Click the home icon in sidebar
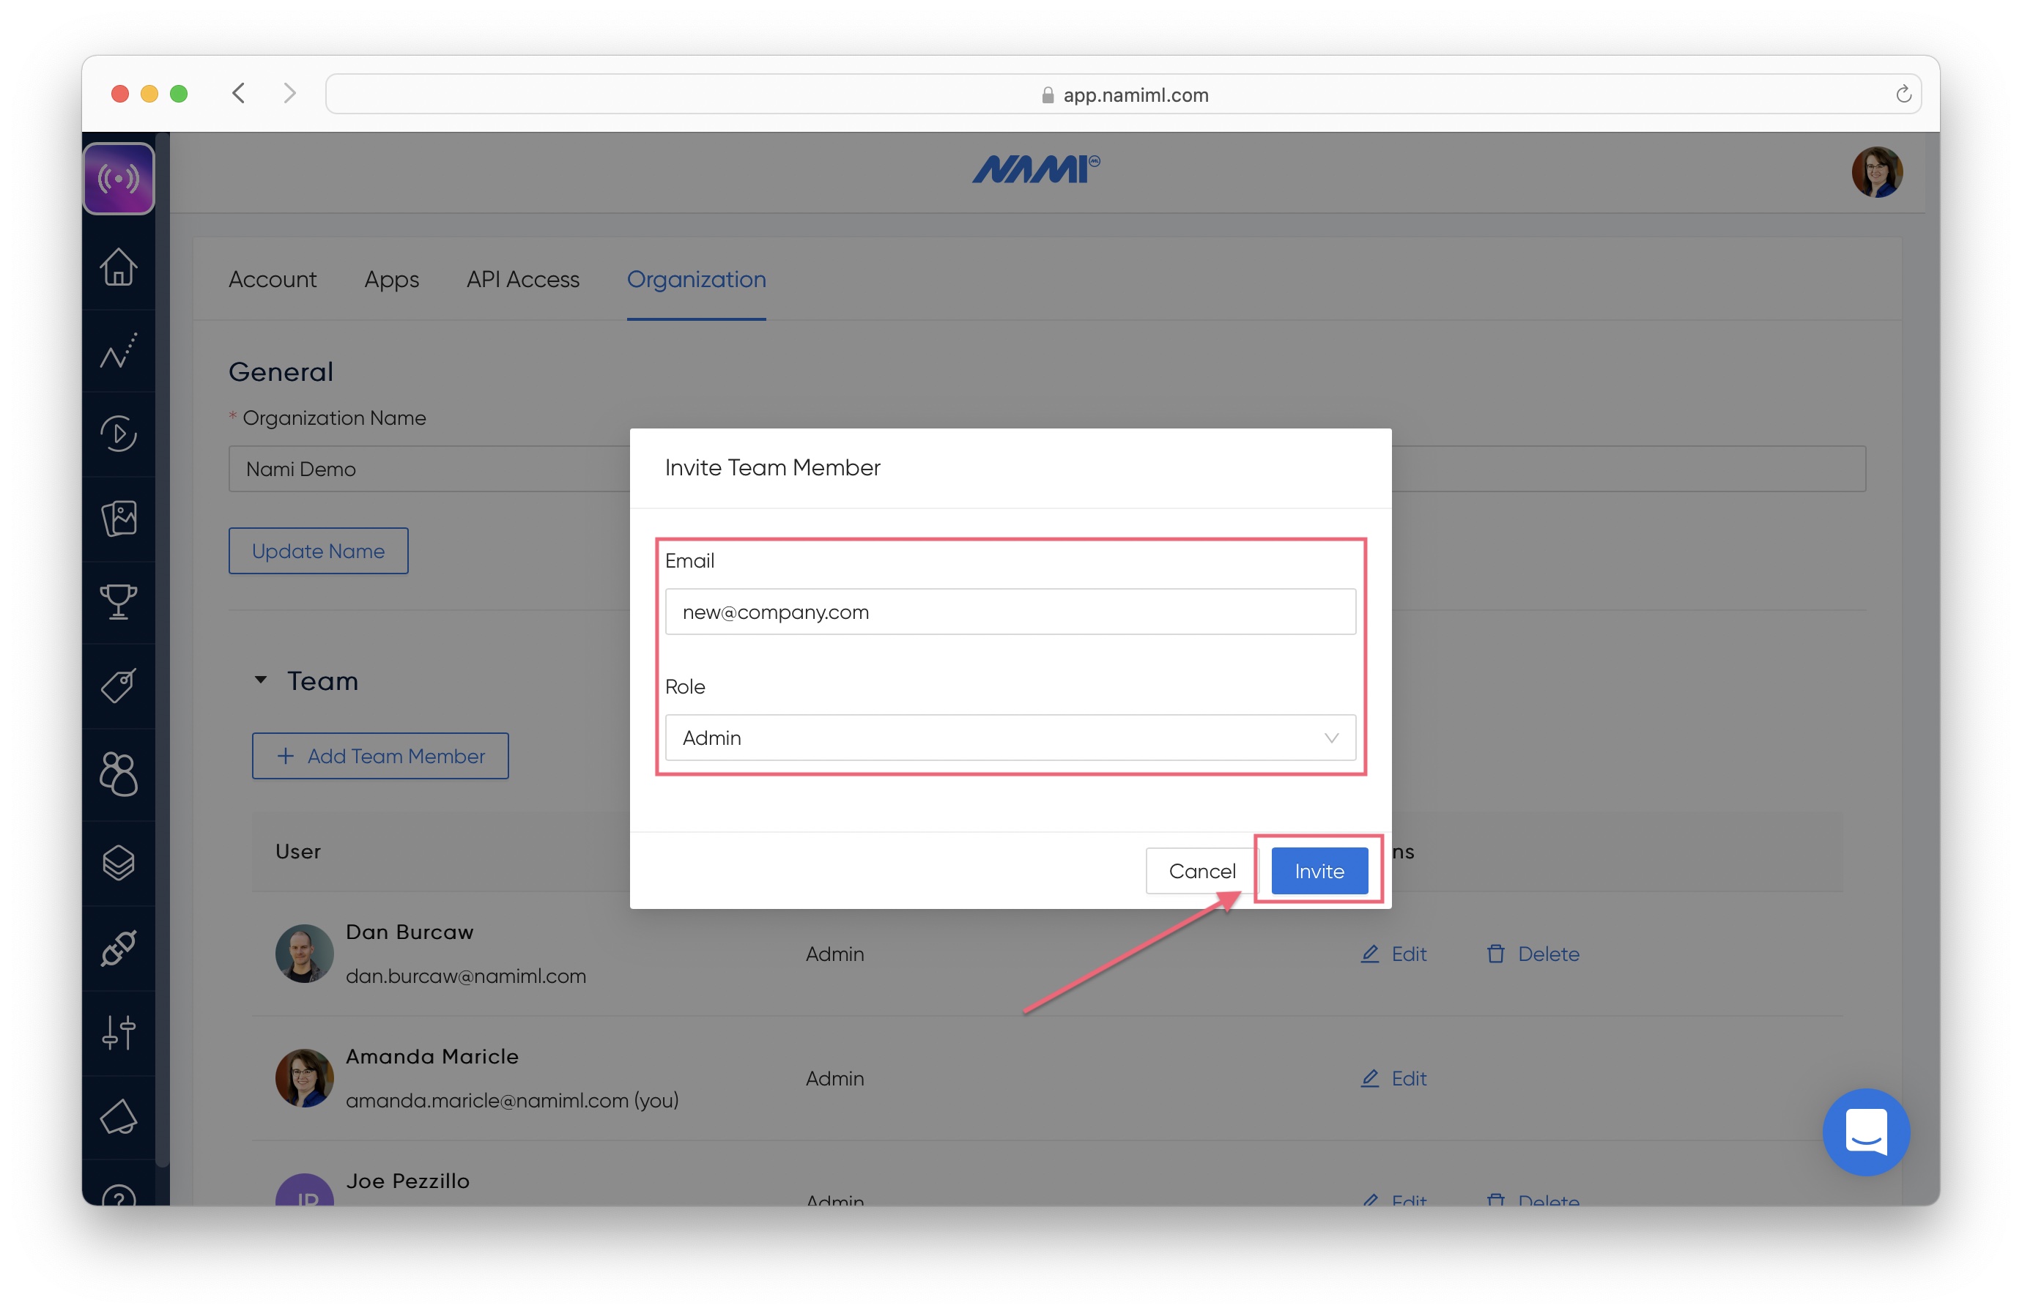 [118, 267]
